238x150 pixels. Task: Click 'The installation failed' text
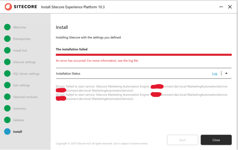[72, 49]
